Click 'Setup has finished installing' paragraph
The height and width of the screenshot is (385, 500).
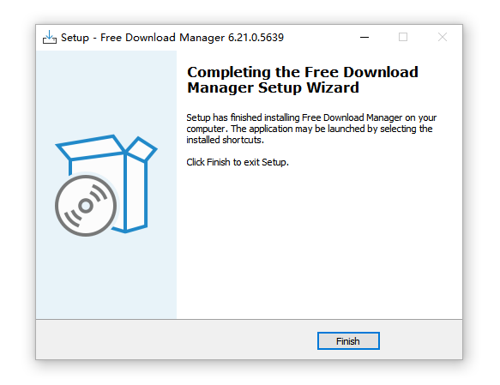pos(311,129)
